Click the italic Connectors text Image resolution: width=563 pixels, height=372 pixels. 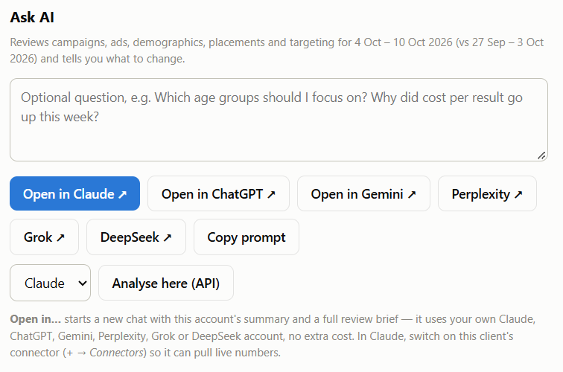[116, 353]
